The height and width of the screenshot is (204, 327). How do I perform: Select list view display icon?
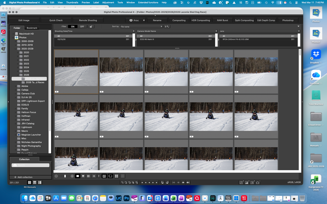pos(94,176)
